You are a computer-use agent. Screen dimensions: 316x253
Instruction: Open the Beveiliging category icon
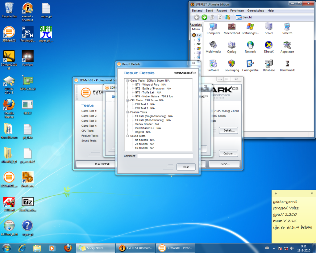(232, 66)
